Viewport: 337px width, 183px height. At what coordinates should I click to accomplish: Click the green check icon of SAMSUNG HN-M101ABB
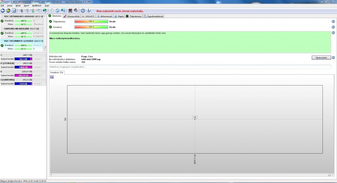coord(2,33)
